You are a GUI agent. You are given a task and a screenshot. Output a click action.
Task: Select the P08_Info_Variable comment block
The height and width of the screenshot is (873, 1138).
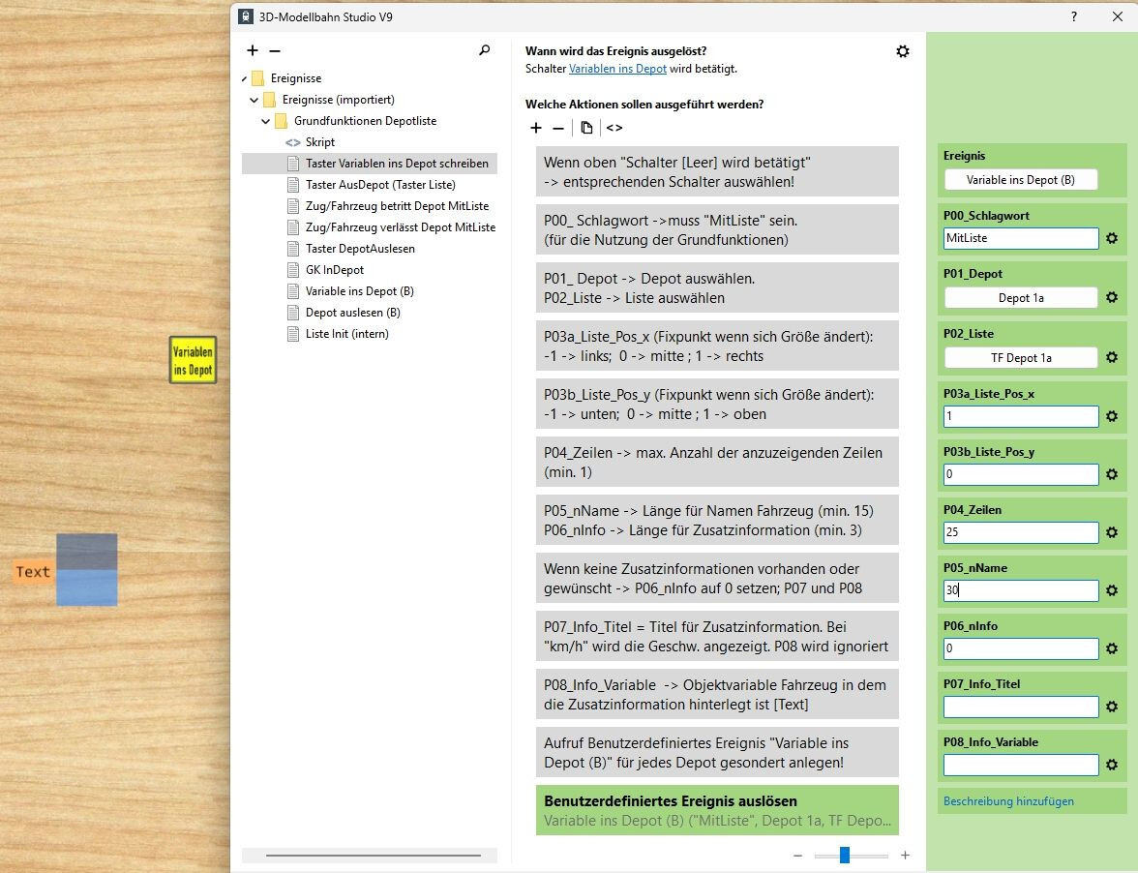pyautogui.click(x=717, y=695)
